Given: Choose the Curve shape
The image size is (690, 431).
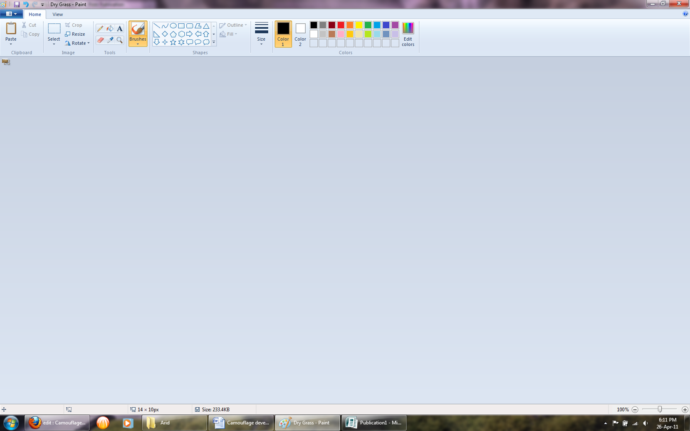Looking at the screenshot, I should tap(165, 26).
